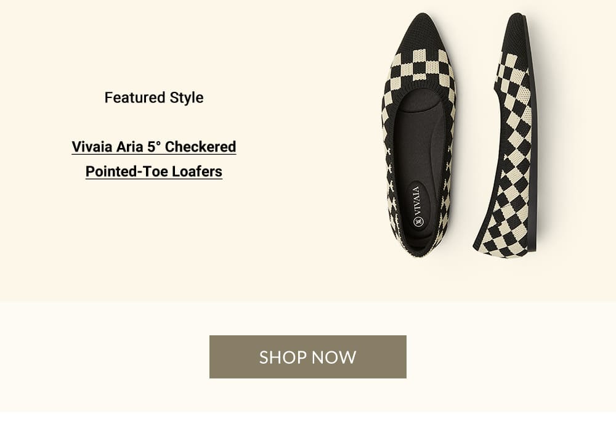Click the underlined first line of the product name
The width and height of the screenshot is (616, 437).
tap(153, 147)
